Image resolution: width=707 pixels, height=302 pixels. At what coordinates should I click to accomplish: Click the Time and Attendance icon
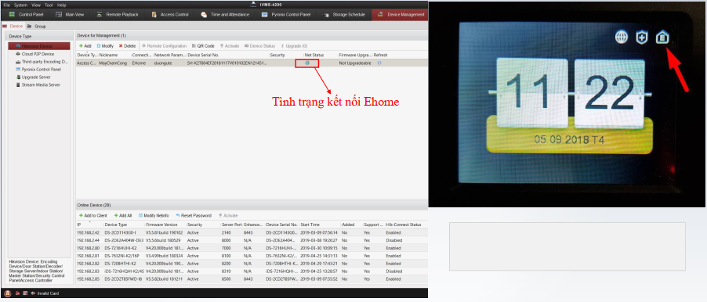(204, 14)
